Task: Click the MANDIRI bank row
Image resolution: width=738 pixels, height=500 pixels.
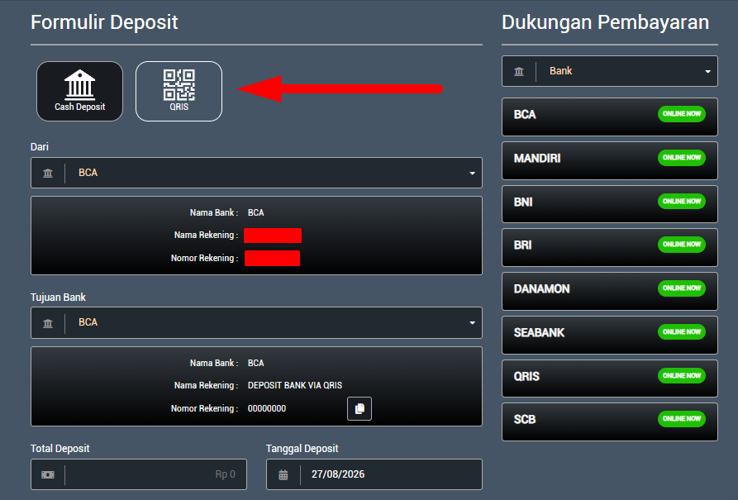Action: click(610, 160)
